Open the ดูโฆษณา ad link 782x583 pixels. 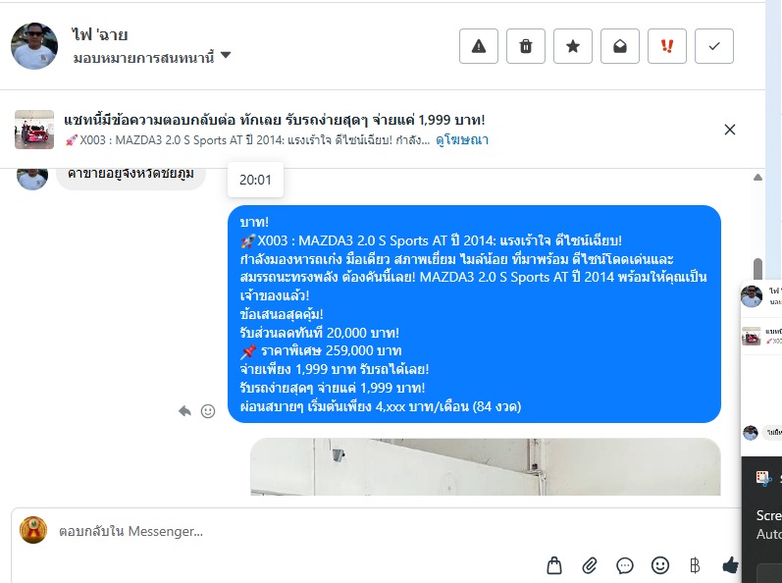[462, 140]
